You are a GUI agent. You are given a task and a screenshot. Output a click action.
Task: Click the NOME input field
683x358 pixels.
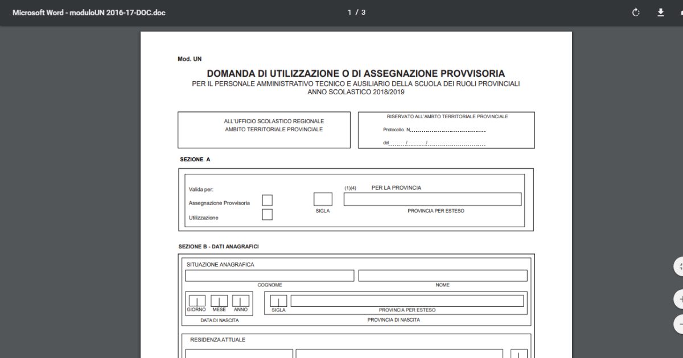pos(443,275)
